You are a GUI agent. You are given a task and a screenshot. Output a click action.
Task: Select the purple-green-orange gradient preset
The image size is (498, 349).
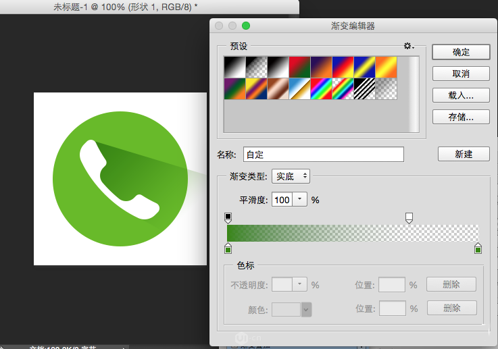(x=234, y=89)
